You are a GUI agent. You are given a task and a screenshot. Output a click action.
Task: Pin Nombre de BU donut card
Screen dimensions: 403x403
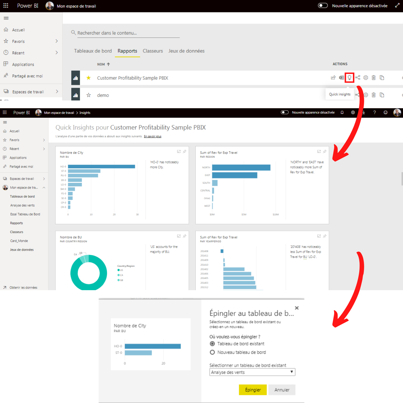click(x=185, y=236)
